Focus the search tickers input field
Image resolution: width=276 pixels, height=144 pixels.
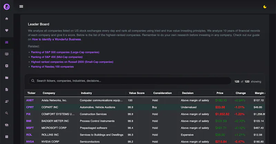click(x=130, y=81)
